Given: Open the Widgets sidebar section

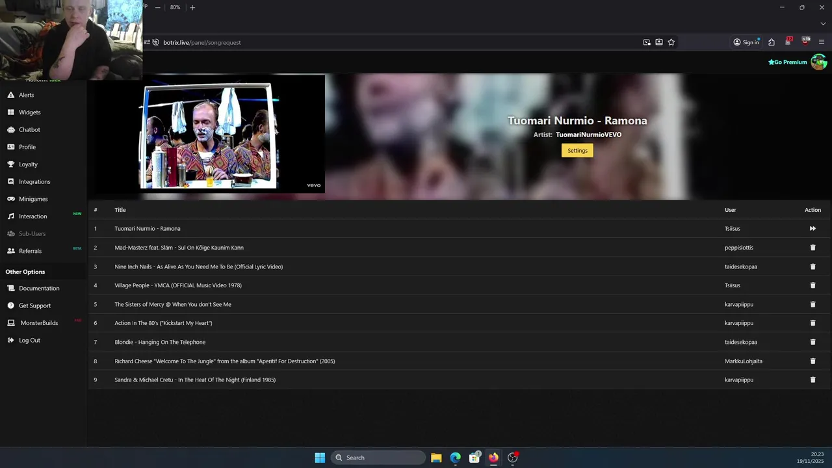Looking at the screenshot, I should (29, 112).
